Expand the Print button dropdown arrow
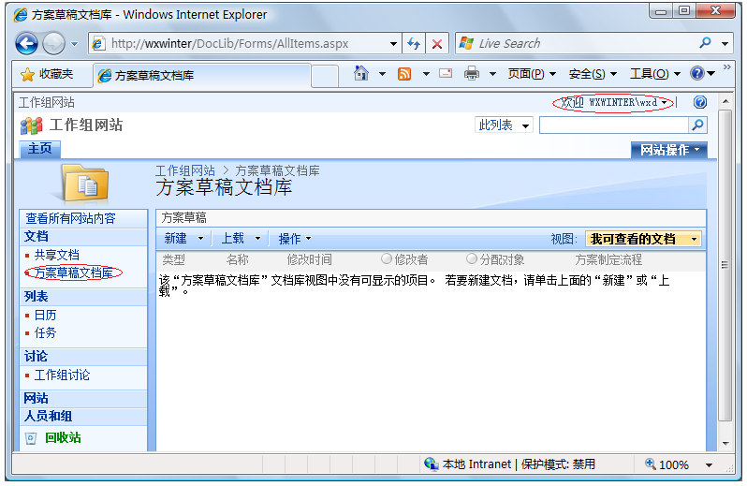The height and width of the screenshot is (486, 747). pos(492,74)
